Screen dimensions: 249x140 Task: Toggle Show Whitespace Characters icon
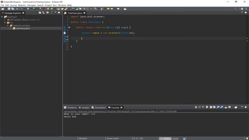click(91, 9)
